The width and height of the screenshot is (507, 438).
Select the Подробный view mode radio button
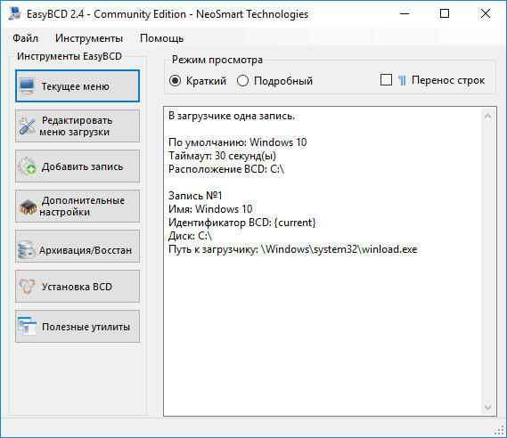(x=242, y=81)
